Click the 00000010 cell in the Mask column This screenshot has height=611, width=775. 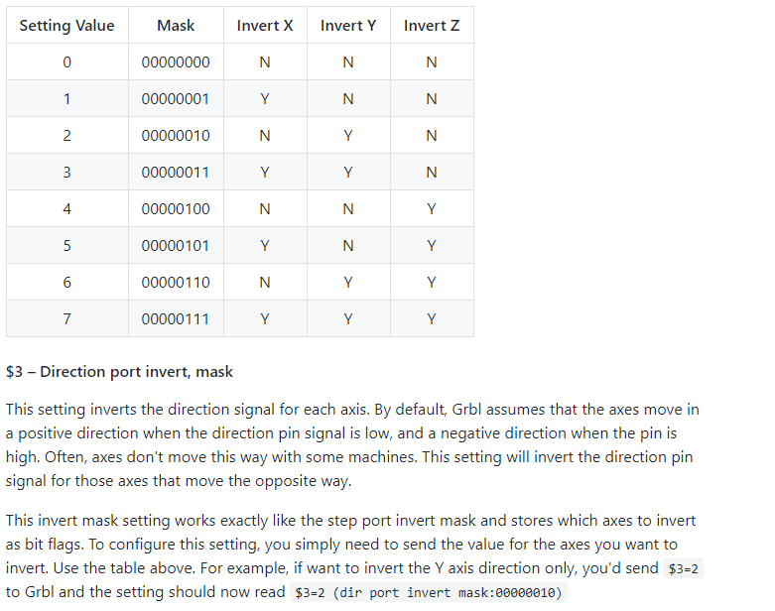[176, 136]
